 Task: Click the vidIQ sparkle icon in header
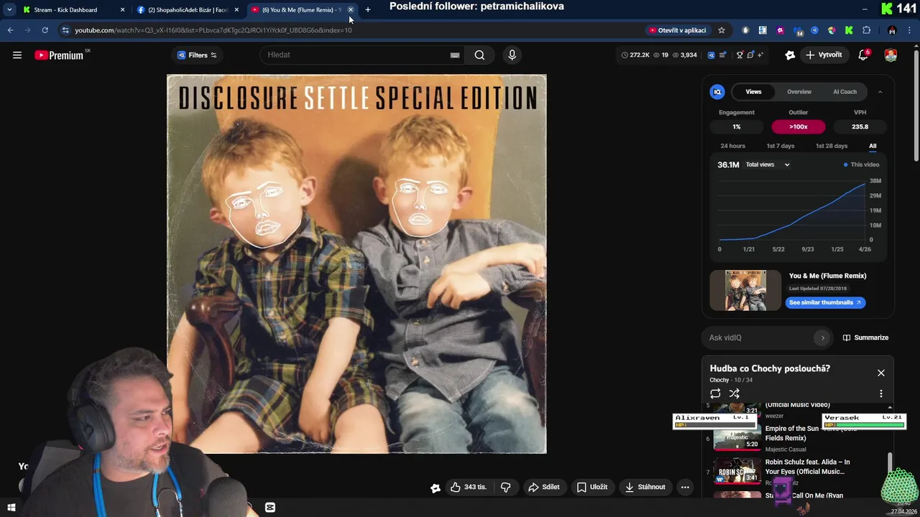tap(760, 55)
